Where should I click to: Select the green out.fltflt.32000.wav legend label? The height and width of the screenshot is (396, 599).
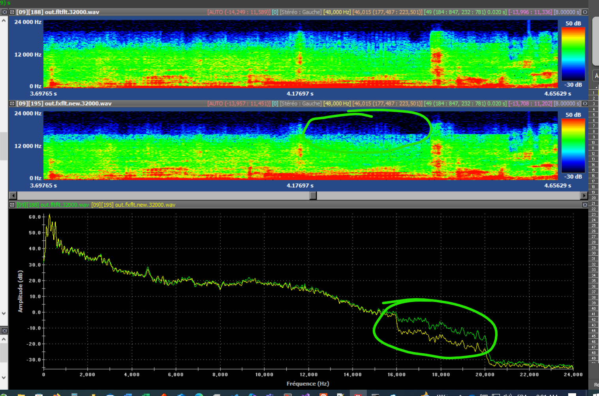53,205
